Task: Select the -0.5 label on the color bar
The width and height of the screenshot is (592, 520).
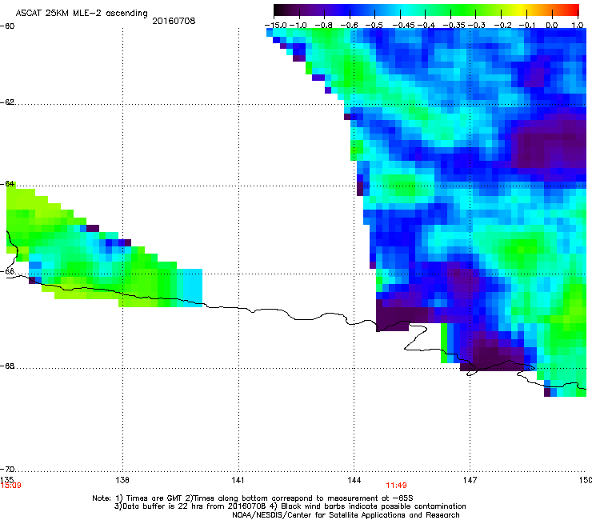Action: [374, 26]
